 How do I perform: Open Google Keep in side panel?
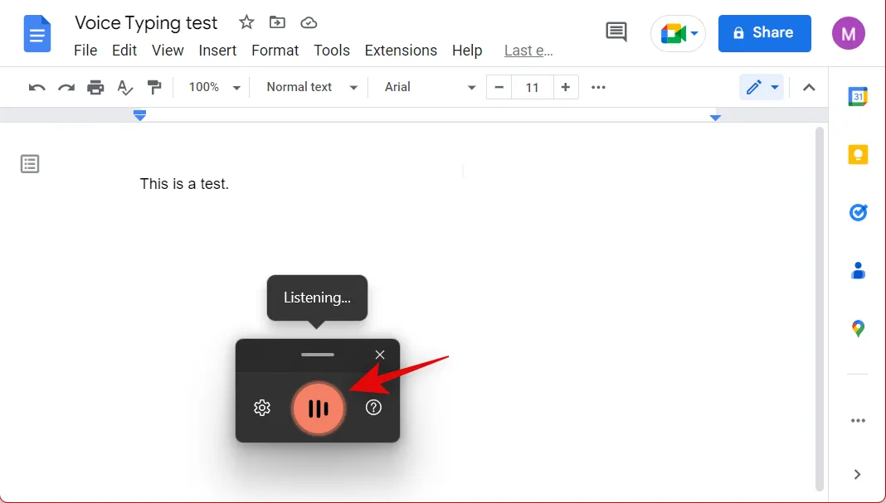coord(858,154)
